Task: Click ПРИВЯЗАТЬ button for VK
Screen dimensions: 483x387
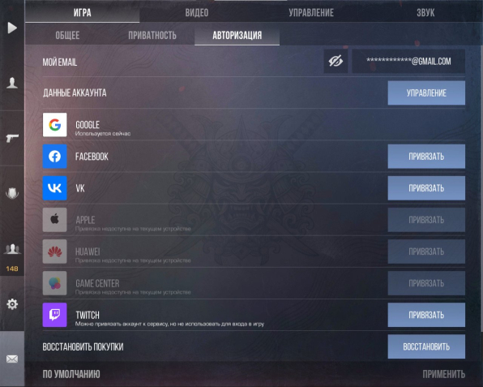Action: point(426,188)
